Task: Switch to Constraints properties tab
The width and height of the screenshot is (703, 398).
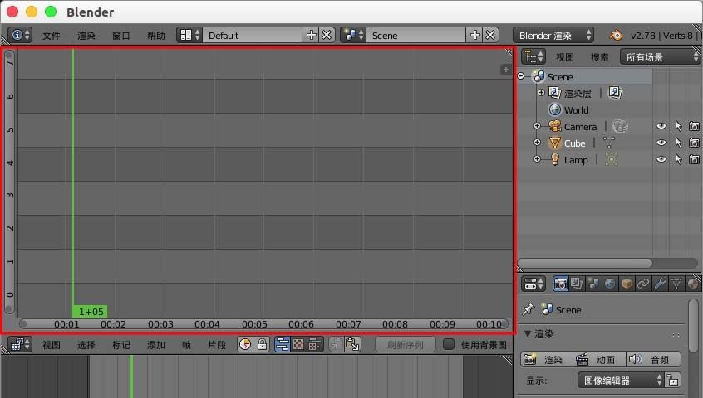Action: click(643, 284)
